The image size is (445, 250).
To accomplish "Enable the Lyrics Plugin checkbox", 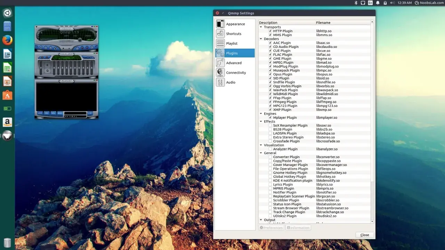I will 270,184.
